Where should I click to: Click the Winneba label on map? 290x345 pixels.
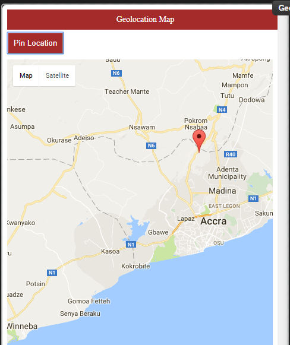click(22, 326)
